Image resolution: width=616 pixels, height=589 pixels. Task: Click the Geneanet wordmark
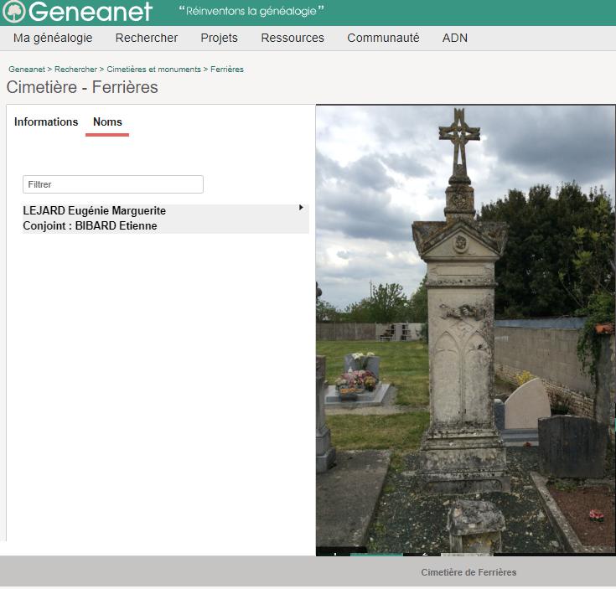click(90, 12)
